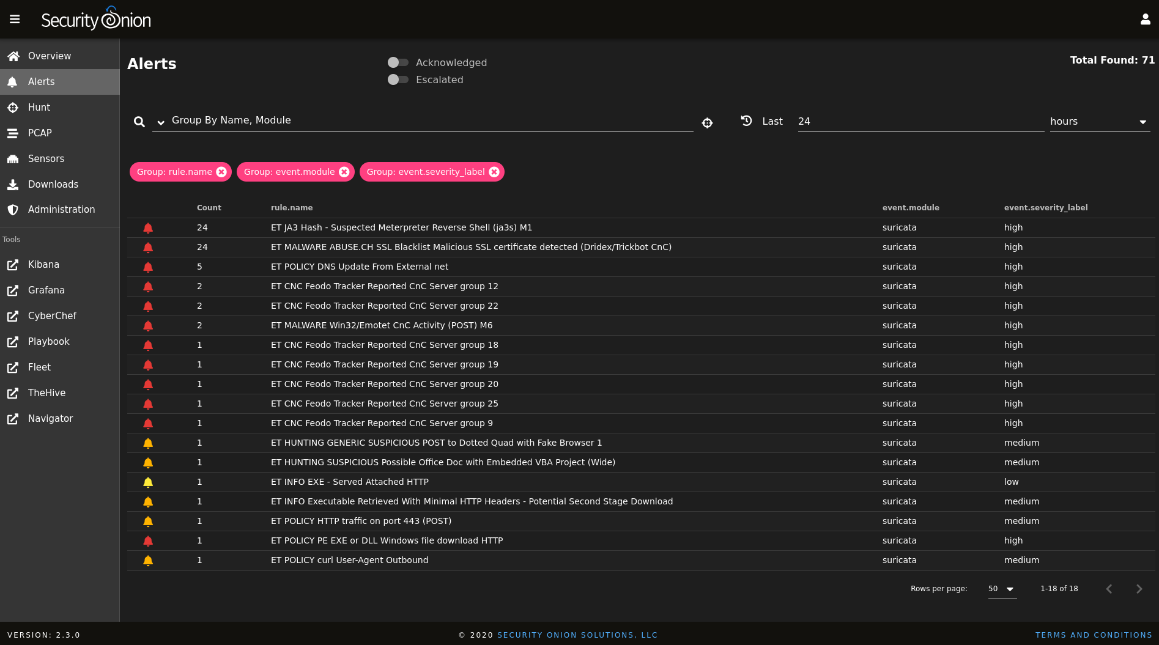The height and width of the screenshot is (645, 1159).
Task: Click the query history clock icon
Action: [746, 121]
